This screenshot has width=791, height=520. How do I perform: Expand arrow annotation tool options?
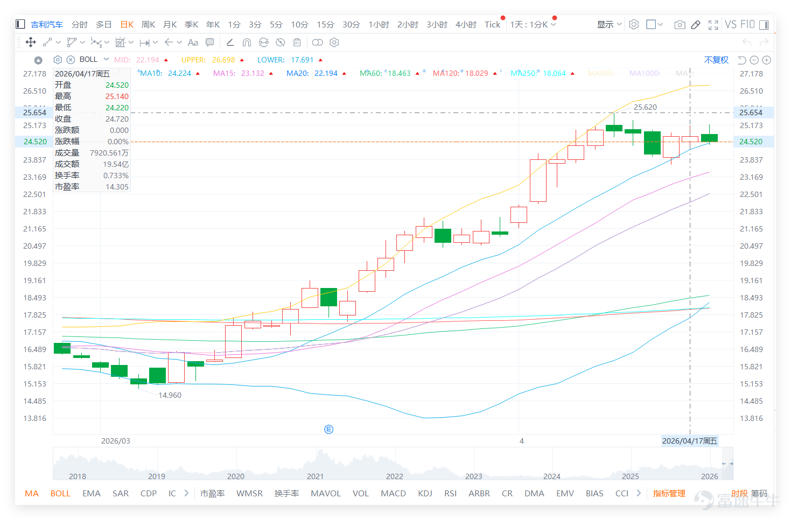(x=179, y=42)
